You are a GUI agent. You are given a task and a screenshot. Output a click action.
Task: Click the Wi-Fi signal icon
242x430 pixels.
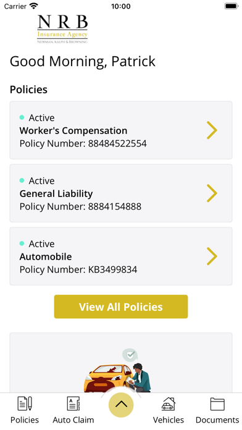tap(34, 6)
